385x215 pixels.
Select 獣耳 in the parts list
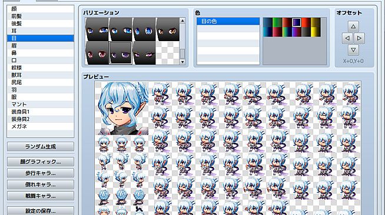[41, 75]
